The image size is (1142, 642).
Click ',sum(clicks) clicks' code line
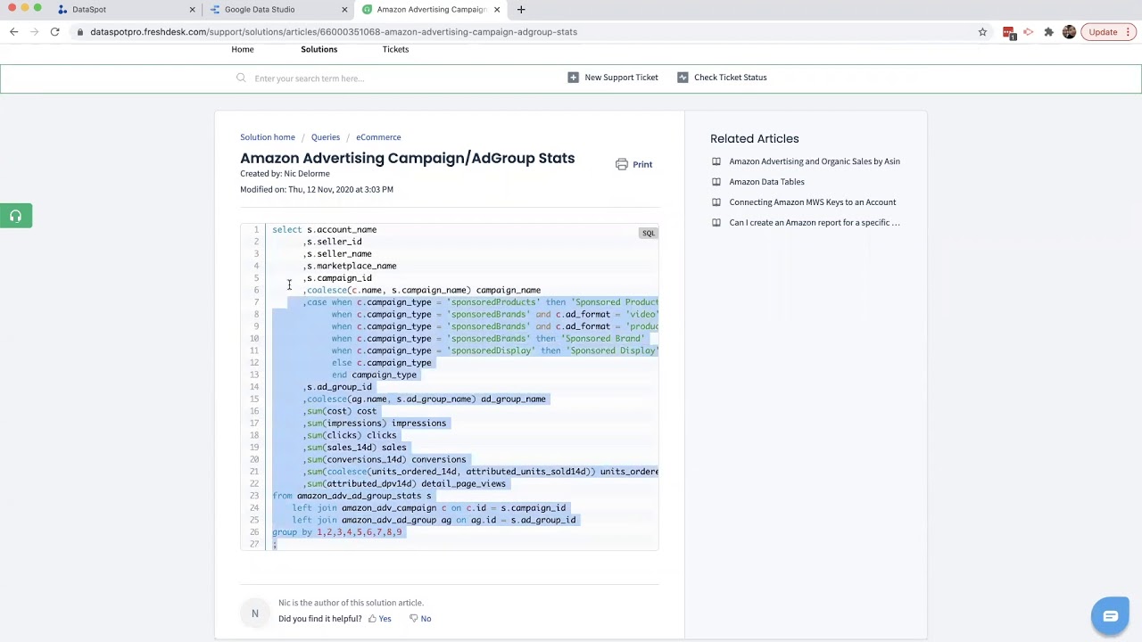click(350, 436)
